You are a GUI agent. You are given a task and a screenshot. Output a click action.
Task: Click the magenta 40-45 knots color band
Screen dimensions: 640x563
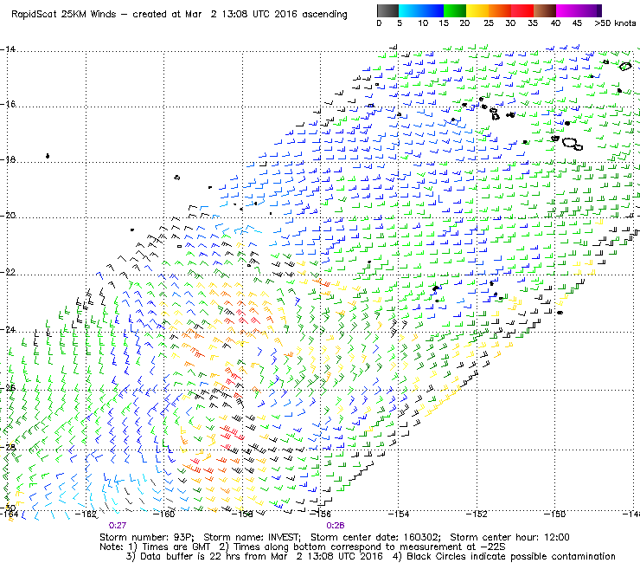pos(568,10)
